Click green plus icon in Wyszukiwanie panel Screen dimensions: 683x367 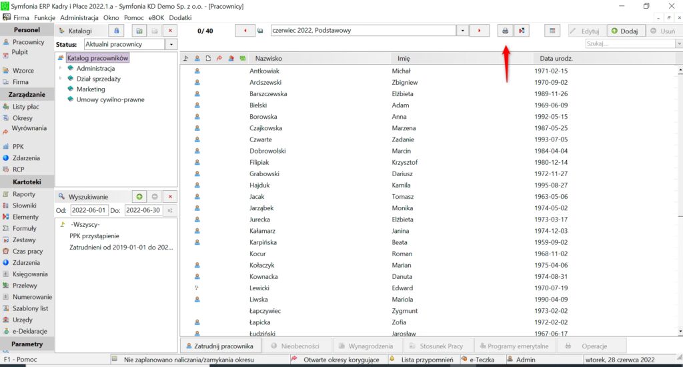[139, 197]
